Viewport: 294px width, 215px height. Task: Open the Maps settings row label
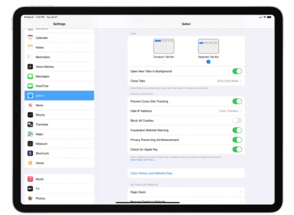point(39,134)
